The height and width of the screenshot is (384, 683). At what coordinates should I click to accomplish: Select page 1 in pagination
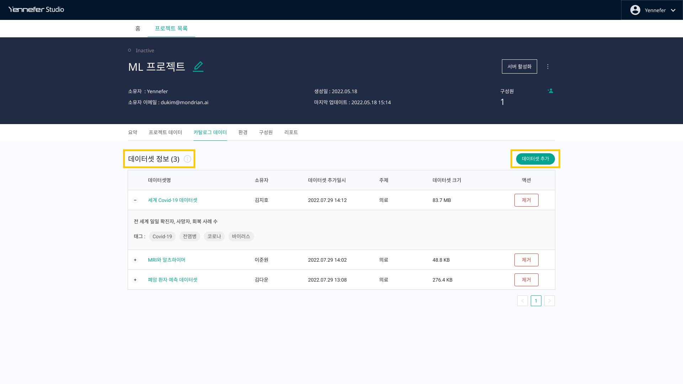(536, 301)
